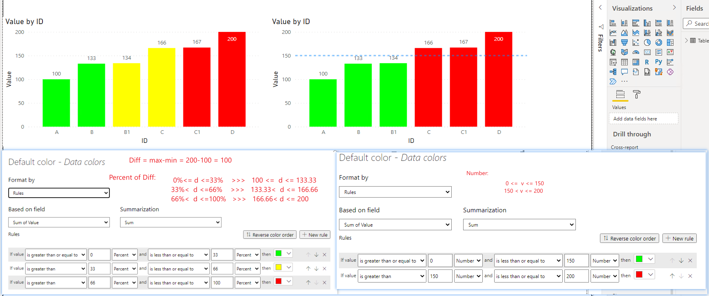The image size is (709, 296).
Task: Click Reverse color order in number-rules dialog
Action: [x=630, y=238]
